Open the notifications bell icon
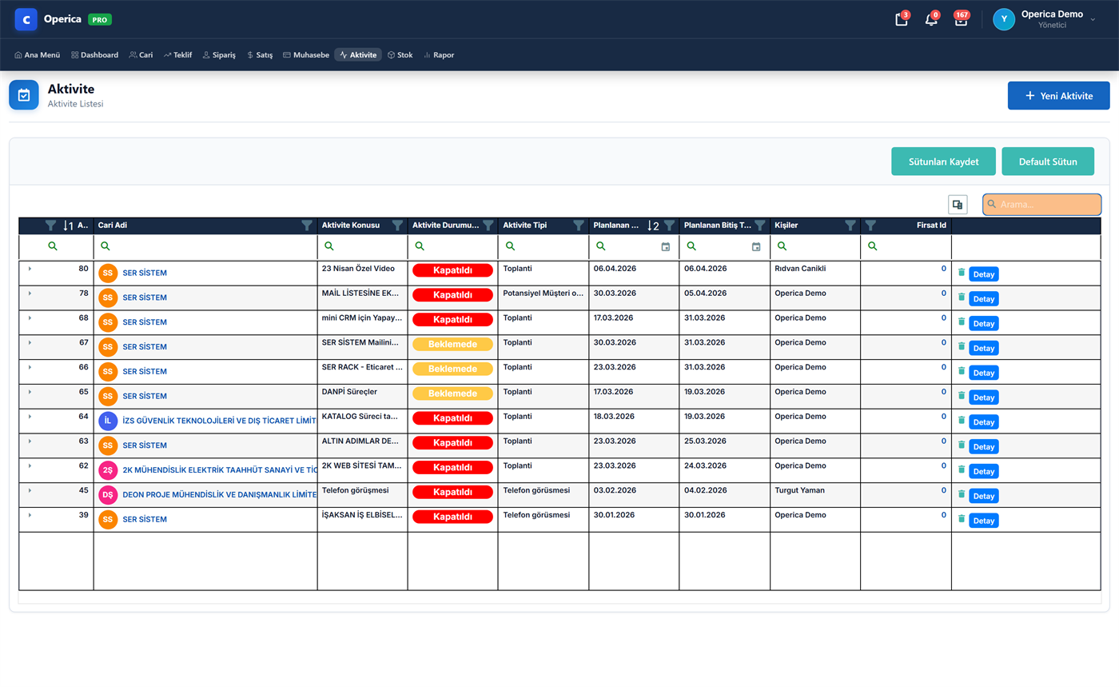Screen dimensions: 1119x687 point(931,20)
